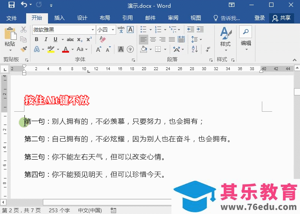Show or hide paragraph marks
Viewport: 300px width, 214px height.
point(208,49)
